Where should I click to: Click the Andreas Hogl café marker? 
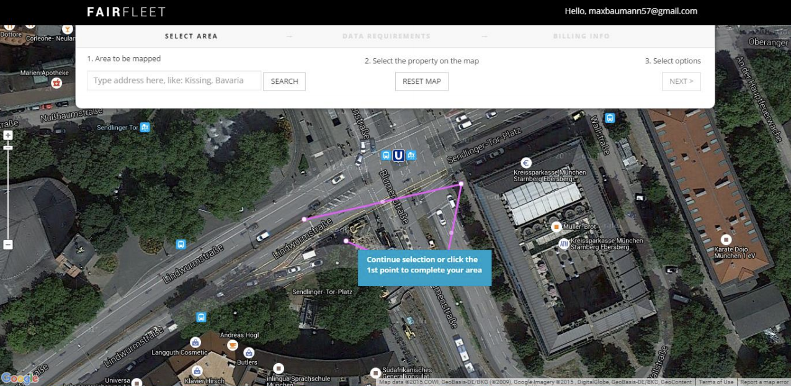point(233,345)
